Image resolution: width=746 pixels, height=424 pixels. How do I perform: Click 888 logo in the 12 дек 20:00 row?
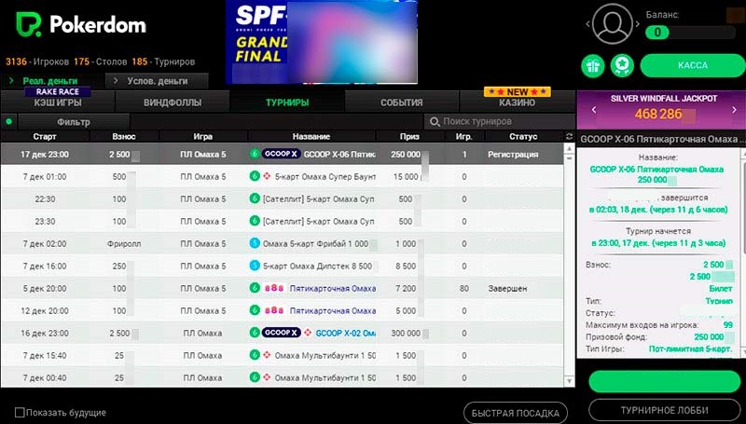274,310
